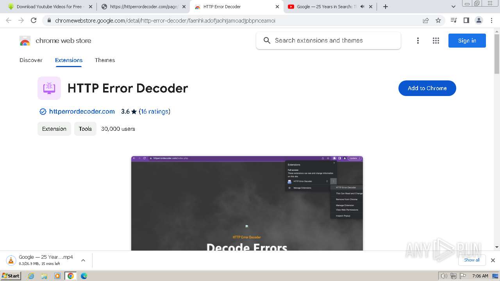Close the Google 25 Years tab
The width and height of the screenshot is (500, 281).
371,7
